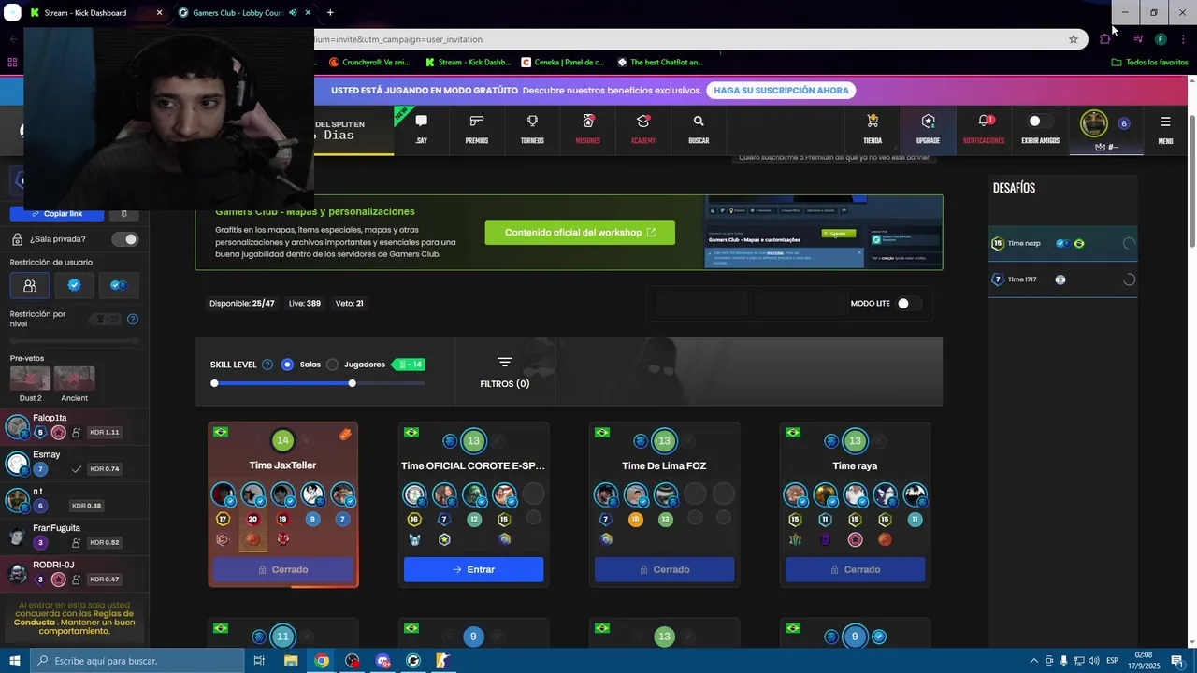Click Cerrado on Time De Lima FOZ lobby
1197x673 pixels.
click(664, 569)
